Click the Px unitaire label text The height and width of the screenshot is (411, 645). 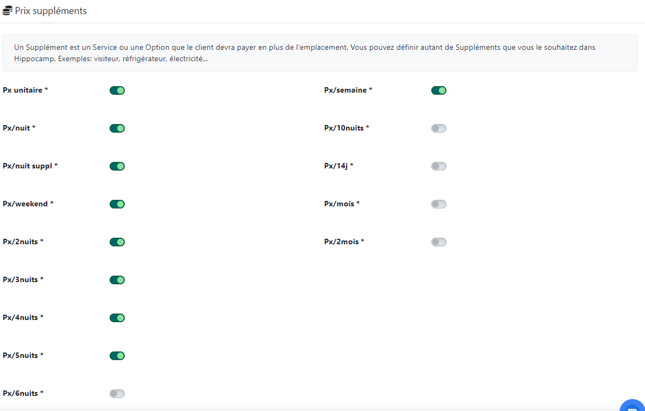23,90
